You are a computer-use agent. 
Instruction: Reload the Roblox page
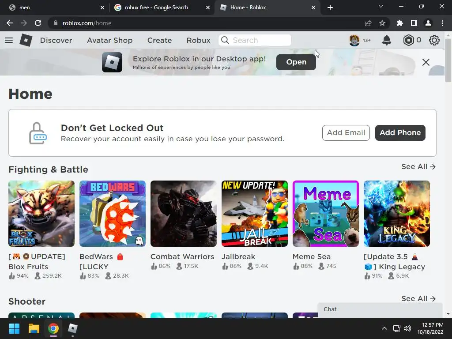coord(38,23)
